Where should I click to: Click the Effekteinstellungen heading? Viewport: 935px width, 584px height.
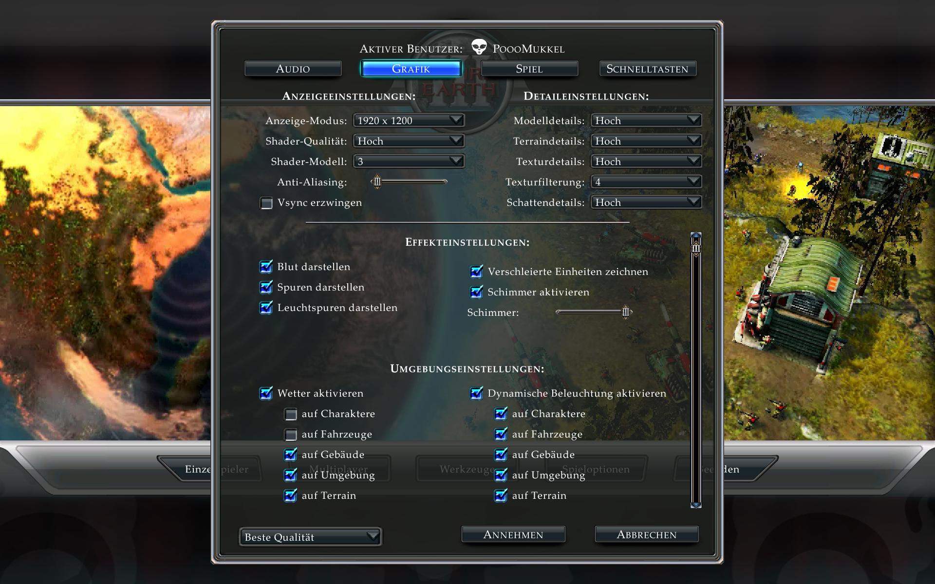click(x=467, y=242)
